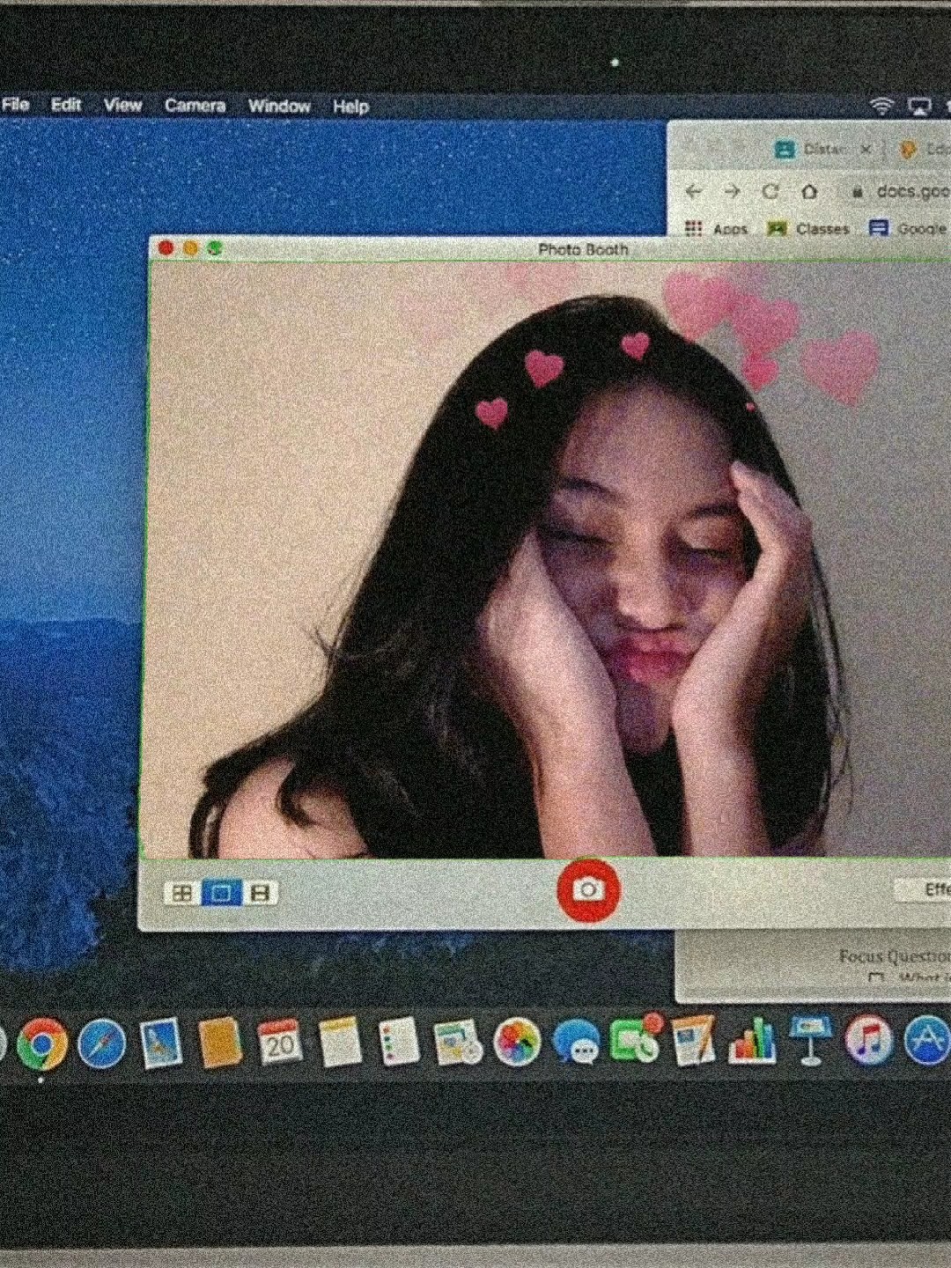The width and height of the screenshot is (951, 1268).
Task: Open the View menu
Action: pos(122,106)
